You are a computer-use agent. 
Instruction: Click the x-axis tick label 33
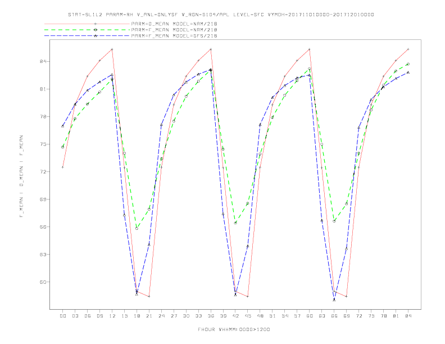pyautogui.click(x=198, y=316)
